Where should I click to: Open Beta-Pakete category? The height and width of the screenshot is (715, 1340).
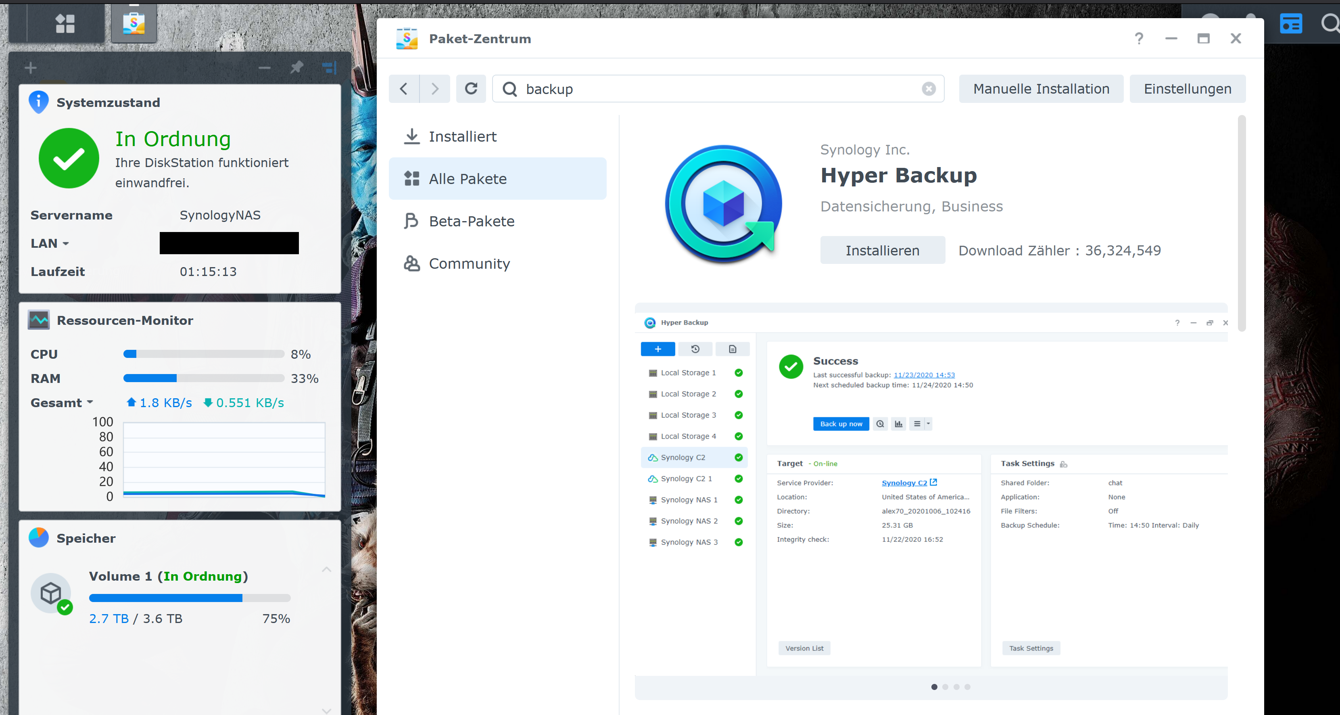497,221
